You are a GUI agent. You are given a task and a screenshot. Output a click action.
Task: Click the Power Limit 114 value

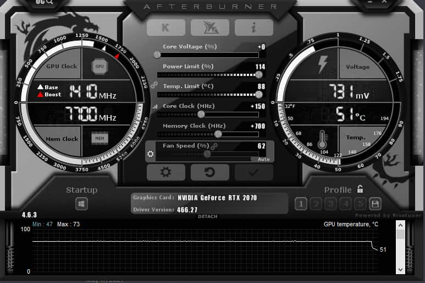[260, 67]
